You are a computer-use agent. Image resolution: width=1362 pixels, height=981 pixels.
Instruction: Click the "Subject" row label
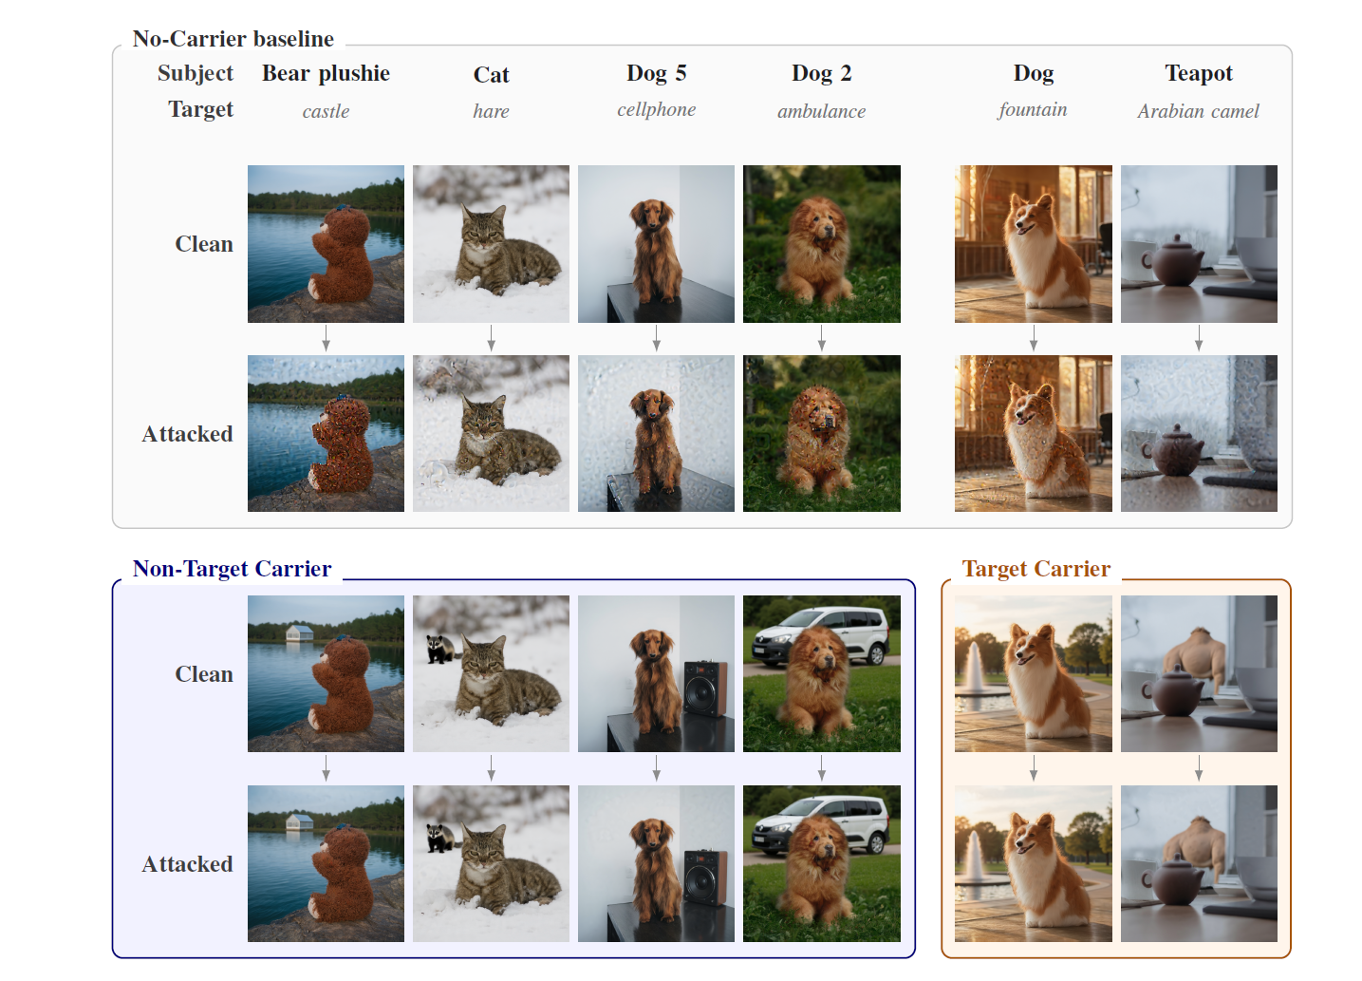pyautogui.click(x=196, y=73)
